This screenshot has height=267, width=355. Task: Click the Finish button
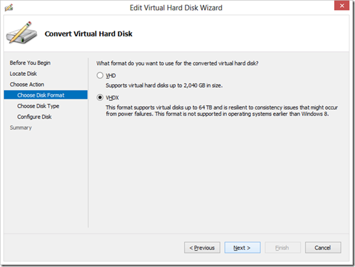point(283,248)
